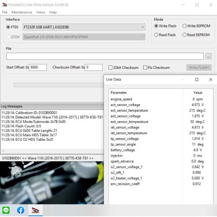This screenshot has height=217, width=217.
Task: Click status bar ECU model text
Action: pyautogui.click(x=48, y=158)
